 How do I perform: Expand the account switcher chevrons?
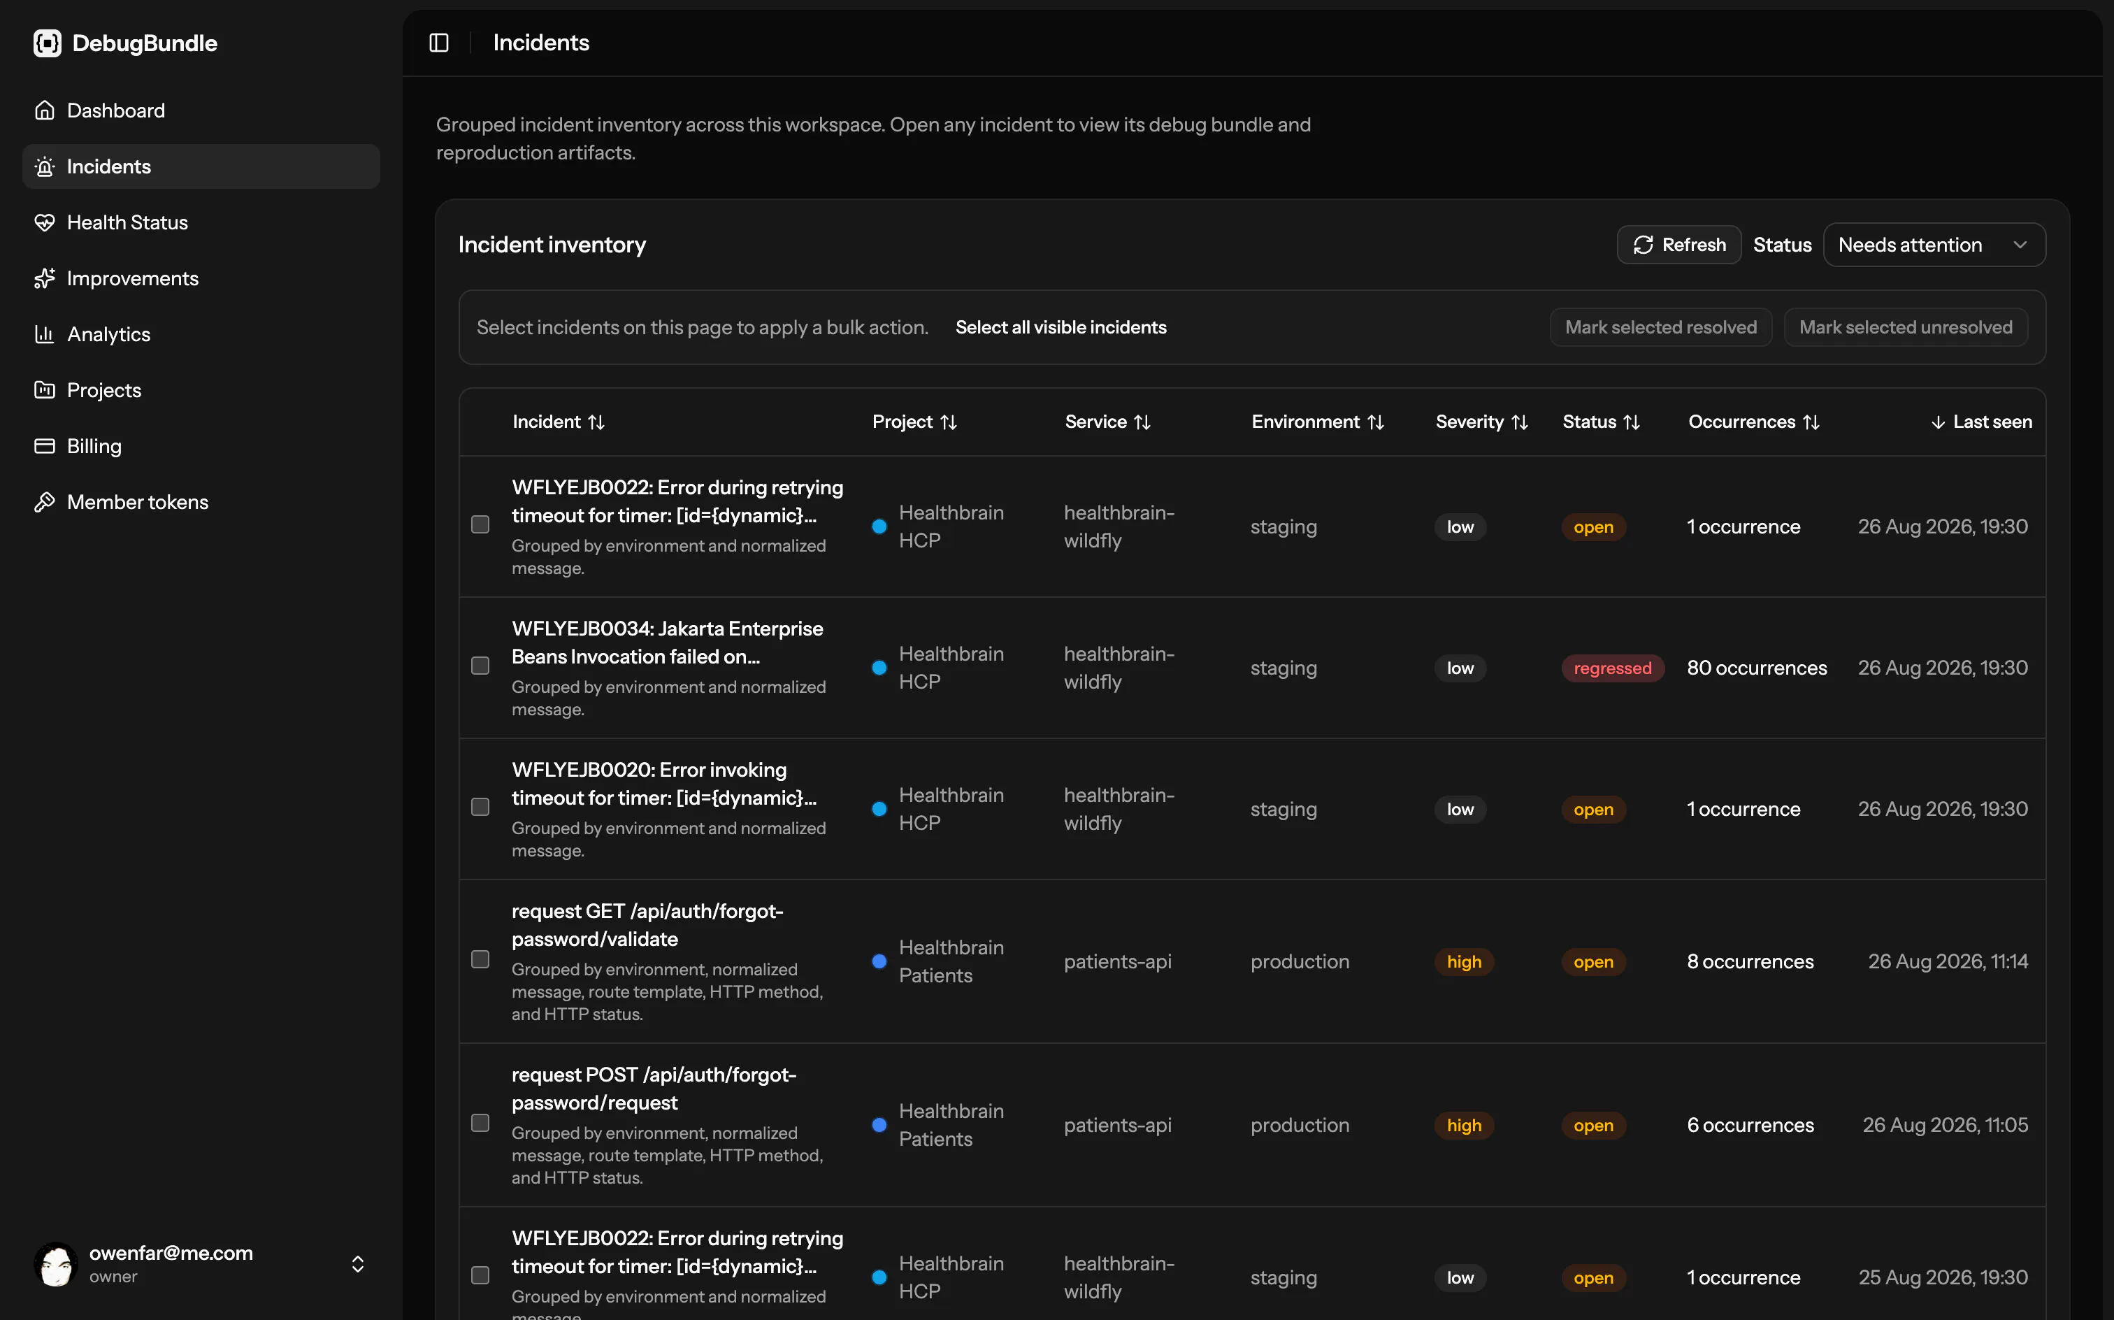point(358,1264)
